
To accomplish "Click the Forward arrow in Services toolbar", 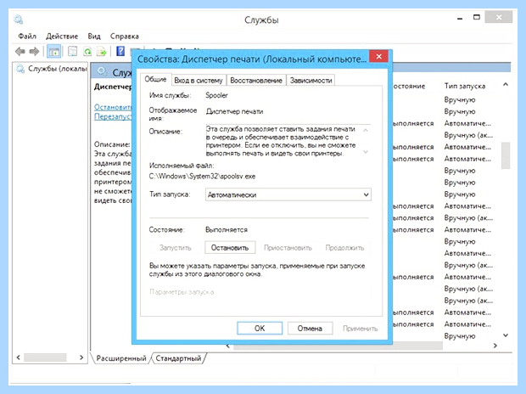I will [34, 52].
